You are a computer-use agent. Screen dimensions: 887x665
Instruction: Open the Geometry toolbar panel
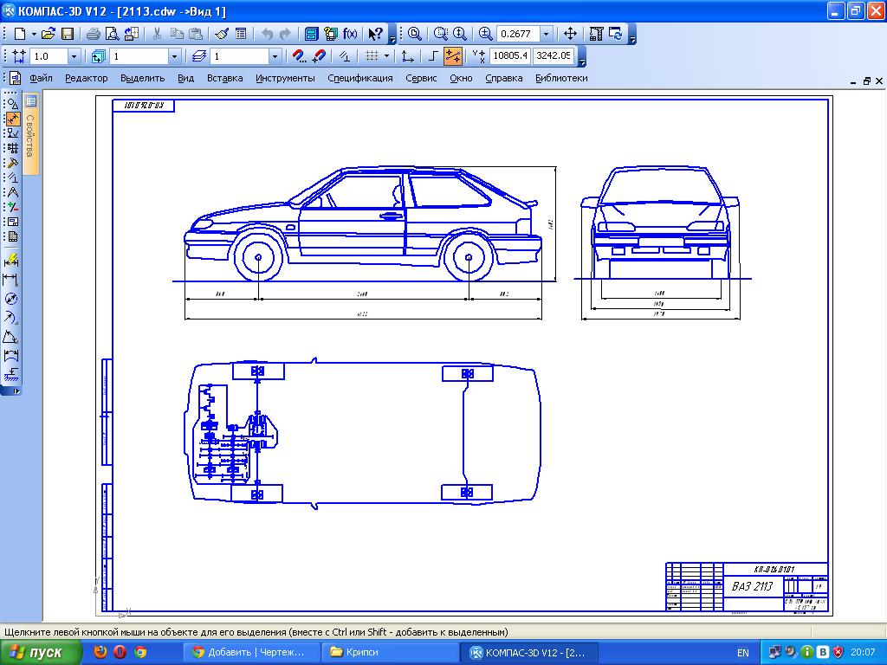(x=12, y=104)
